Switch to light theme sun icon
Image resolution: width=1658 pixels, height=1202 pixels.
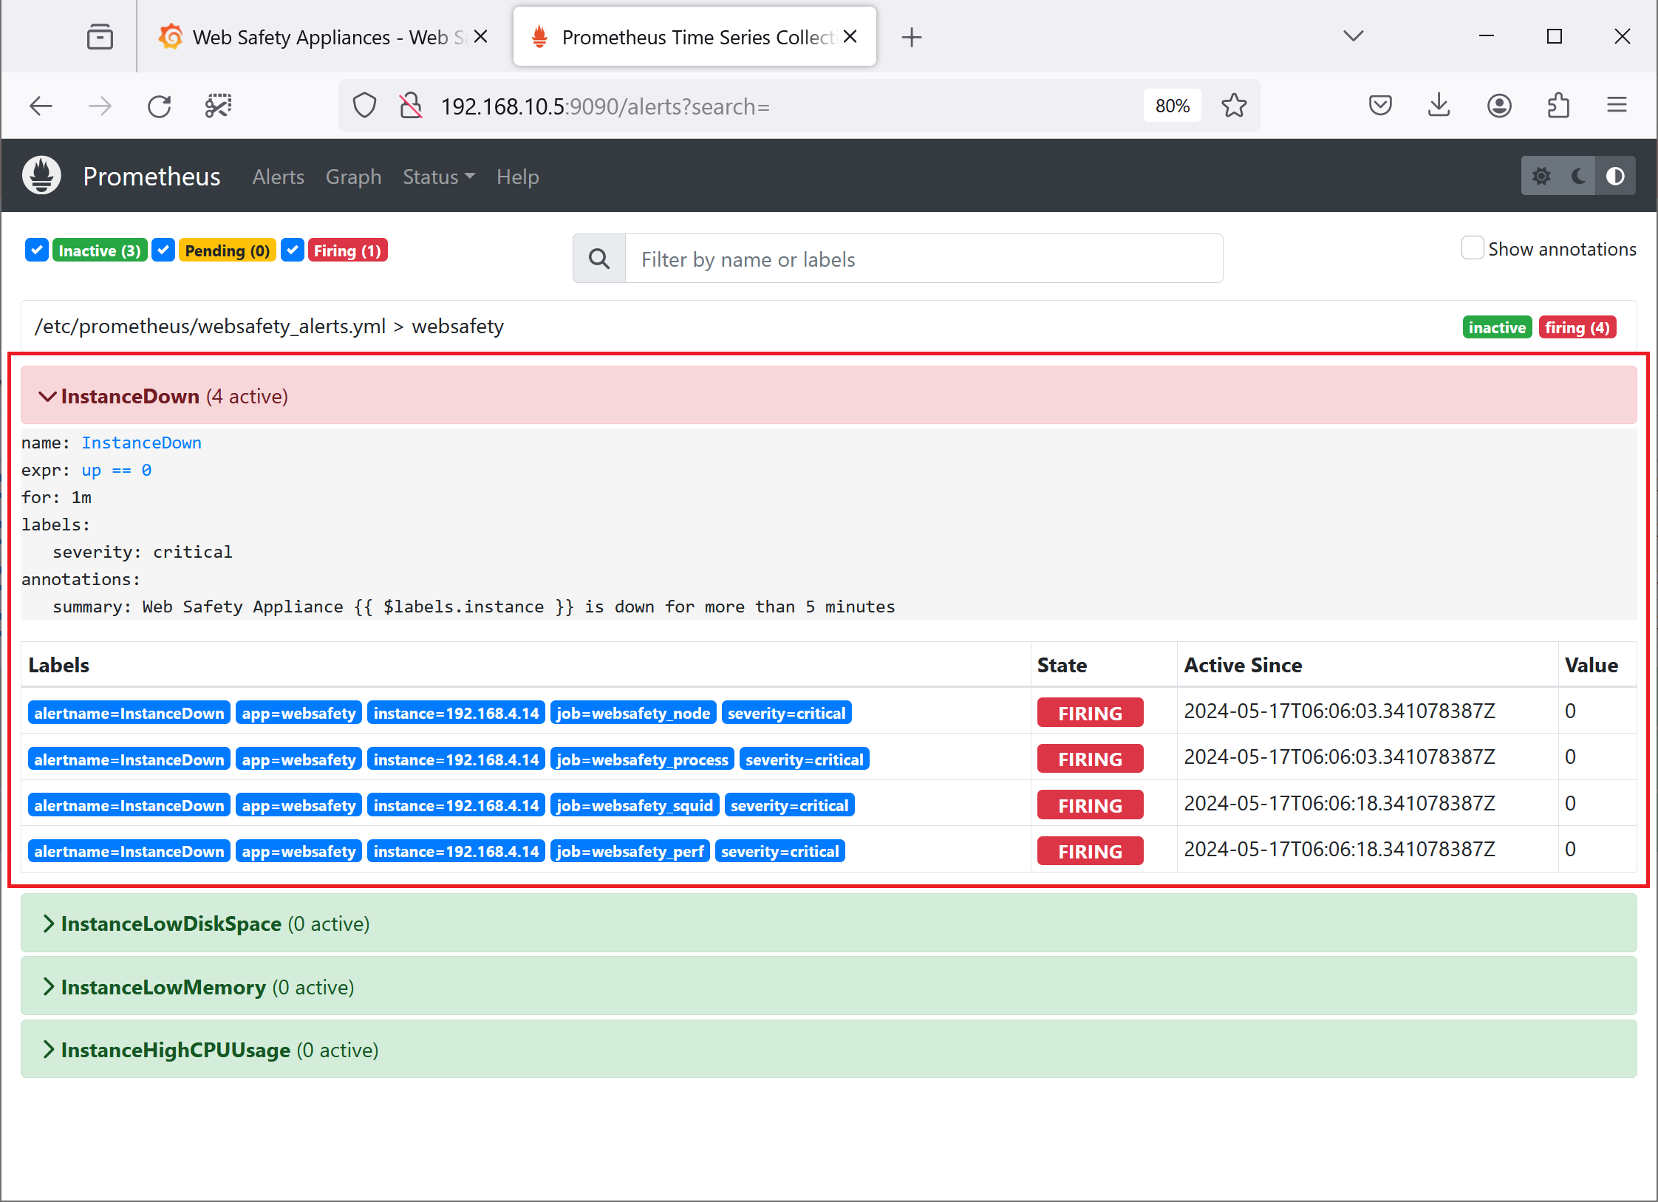1541,176
